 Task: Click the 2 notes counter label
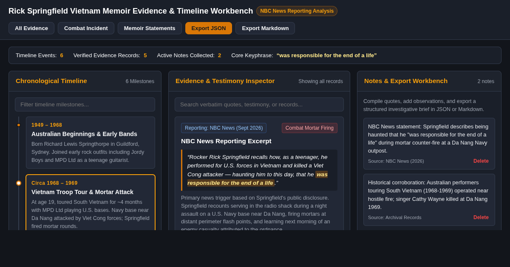pos(486,81)
